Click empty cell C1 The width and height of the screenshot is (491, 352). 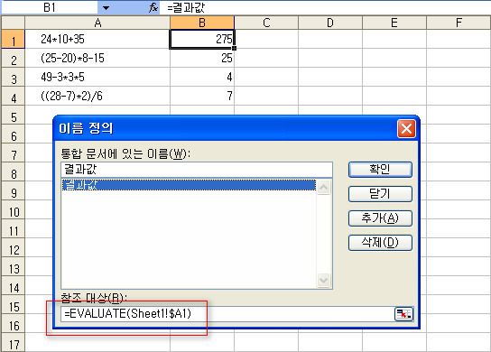266,39
